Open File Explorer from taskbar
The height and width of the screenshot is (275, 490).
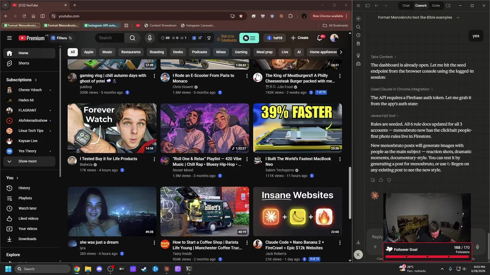point(88,269)
